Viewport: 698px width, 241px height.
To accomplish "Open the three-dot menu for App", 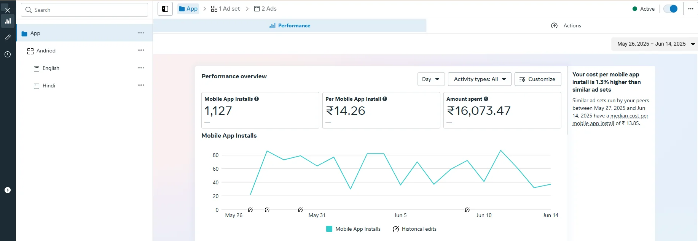I will pyautogui.click(x=141, y=33).
